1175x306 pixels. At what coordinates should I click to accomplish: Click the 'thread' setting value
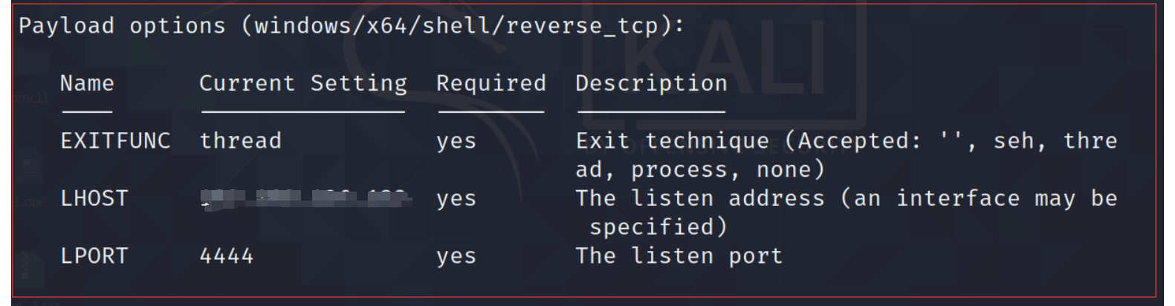tap(241, 140)
